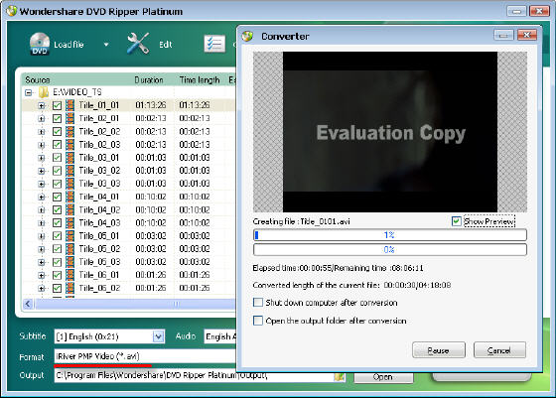Click the Output path input field
The image size is (556, 398).
pyautogui.click(x=194, y=375)
